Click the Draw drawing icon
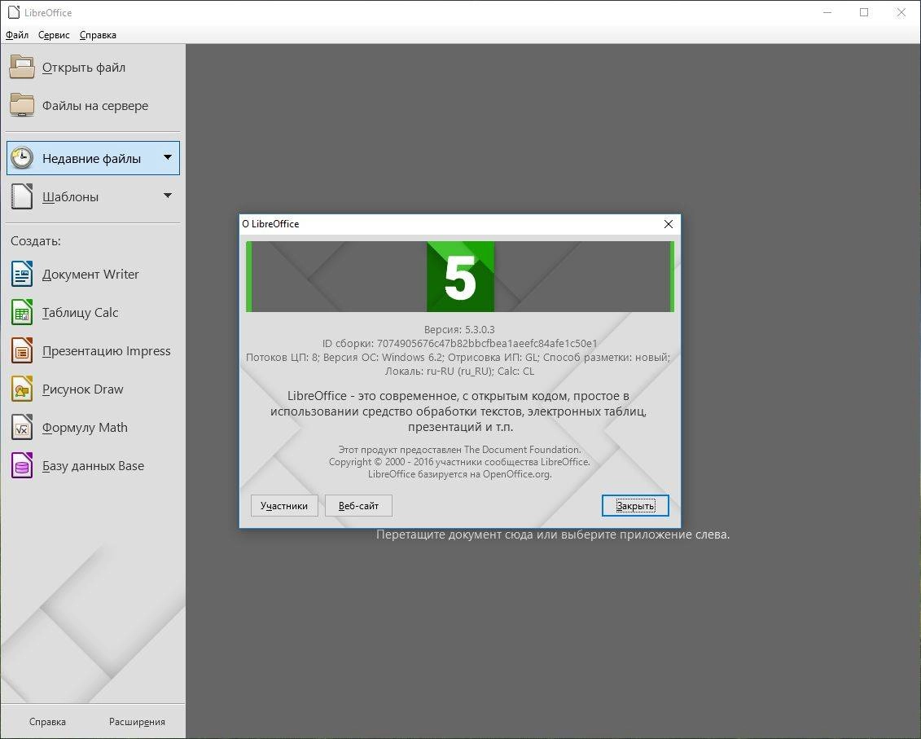The height and width of the screenshot is (739, 921). click(x=22, y=389)
